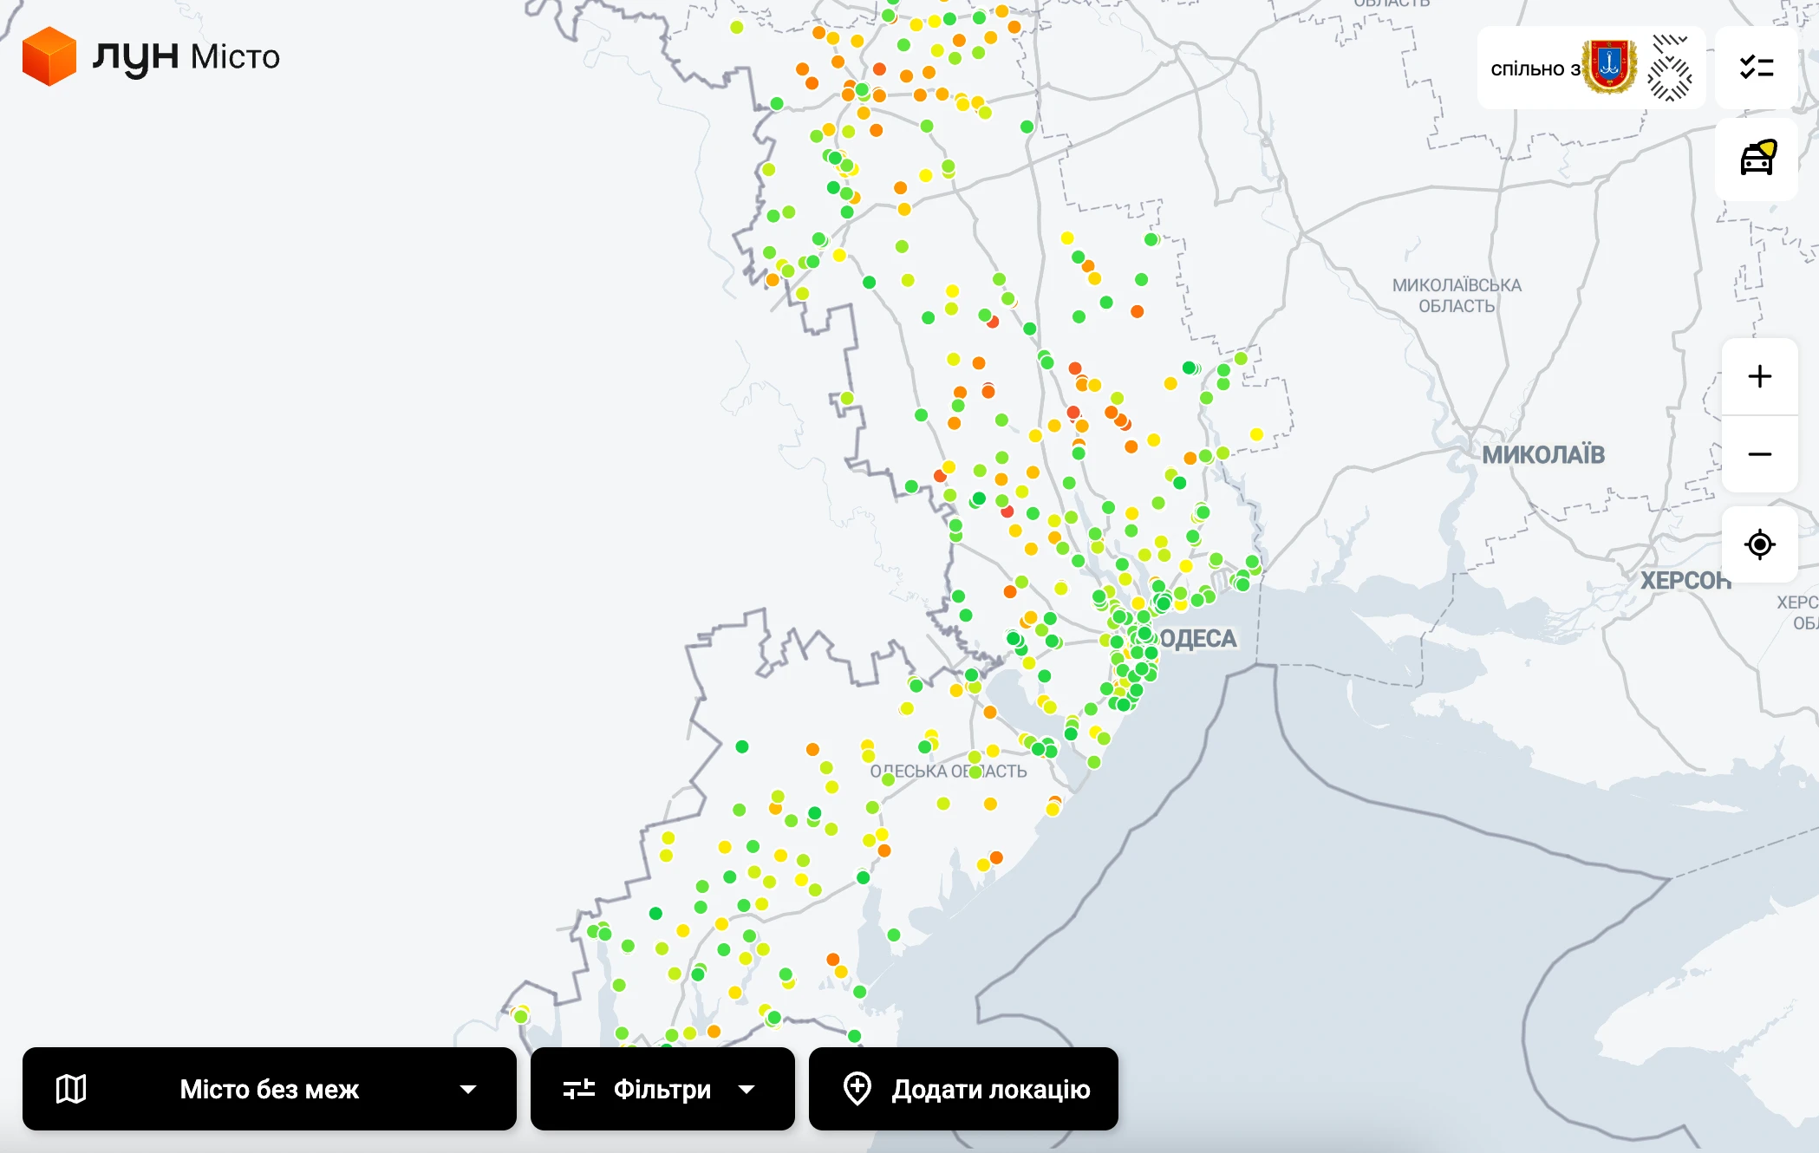Expand the Фільтри dropdown arrow
Viewport: 1819px width, 1153px height.
click(x=747, y=1090)
